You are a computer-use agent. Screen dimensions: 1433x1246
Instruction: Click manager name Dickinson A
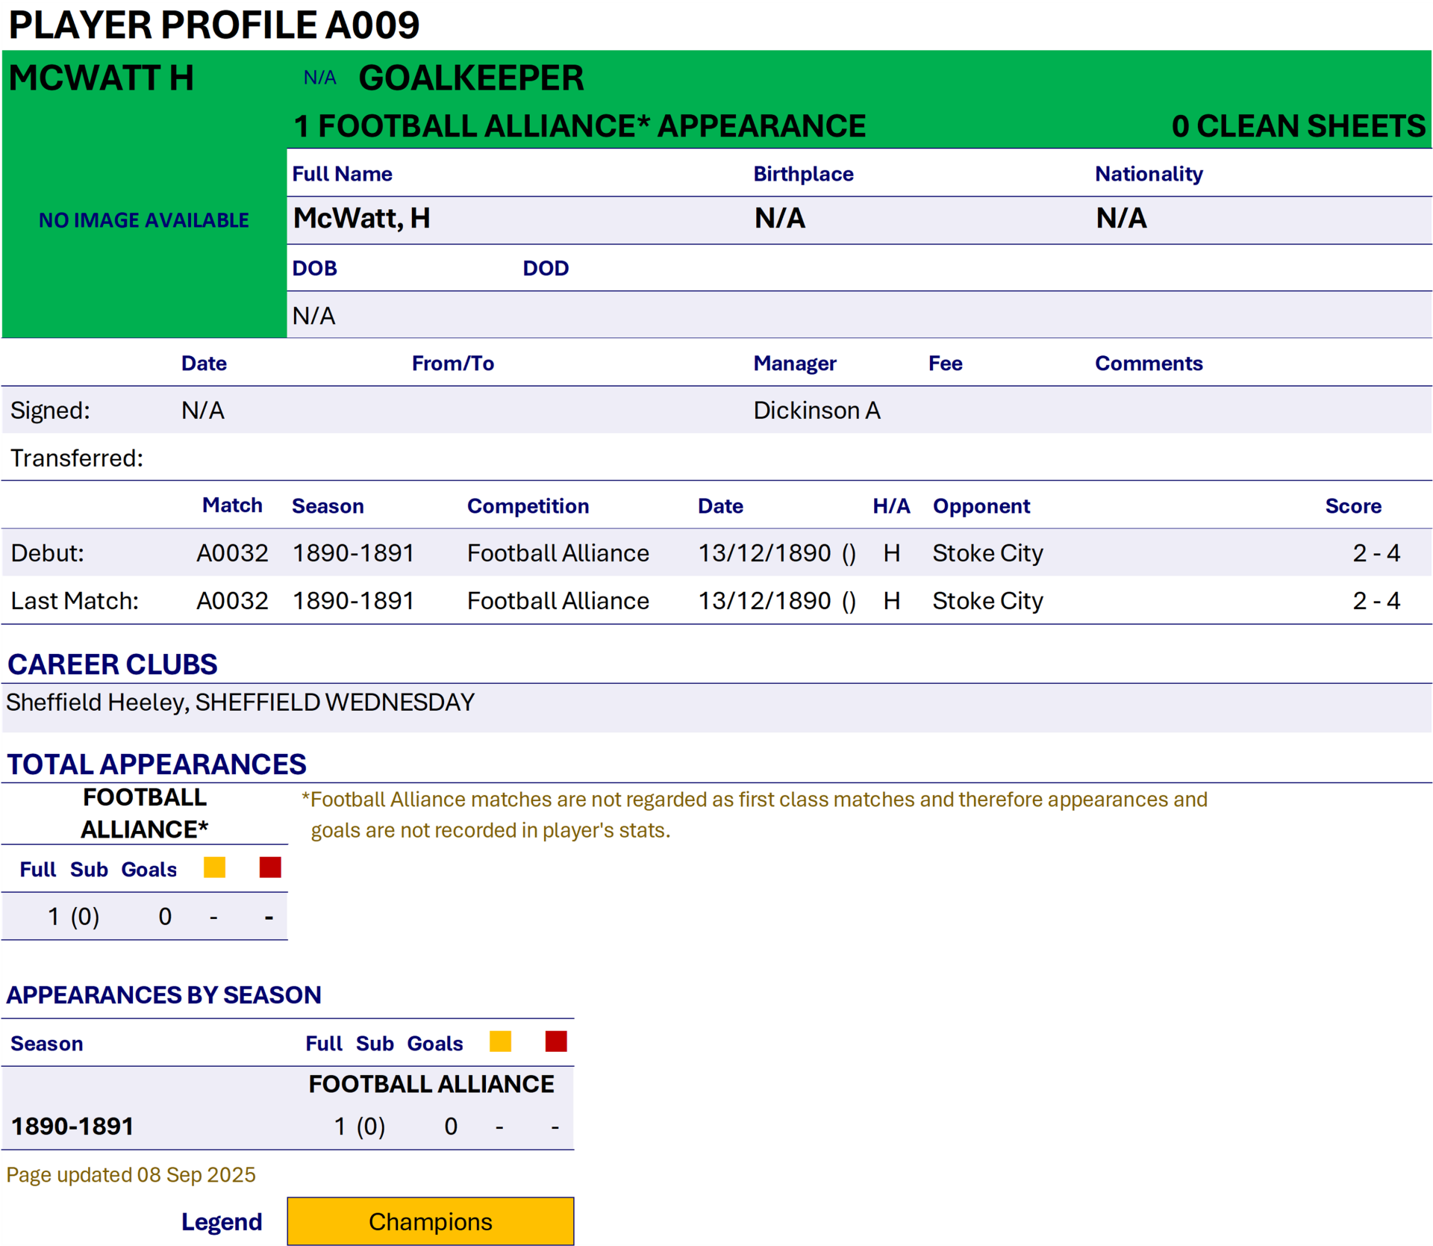tap(817, 411)
